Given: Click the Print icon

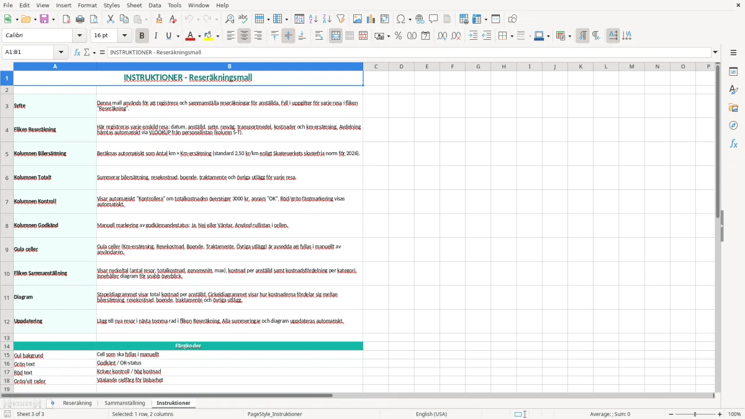Looking at the screenshot, I should click(x=80, y=19).
